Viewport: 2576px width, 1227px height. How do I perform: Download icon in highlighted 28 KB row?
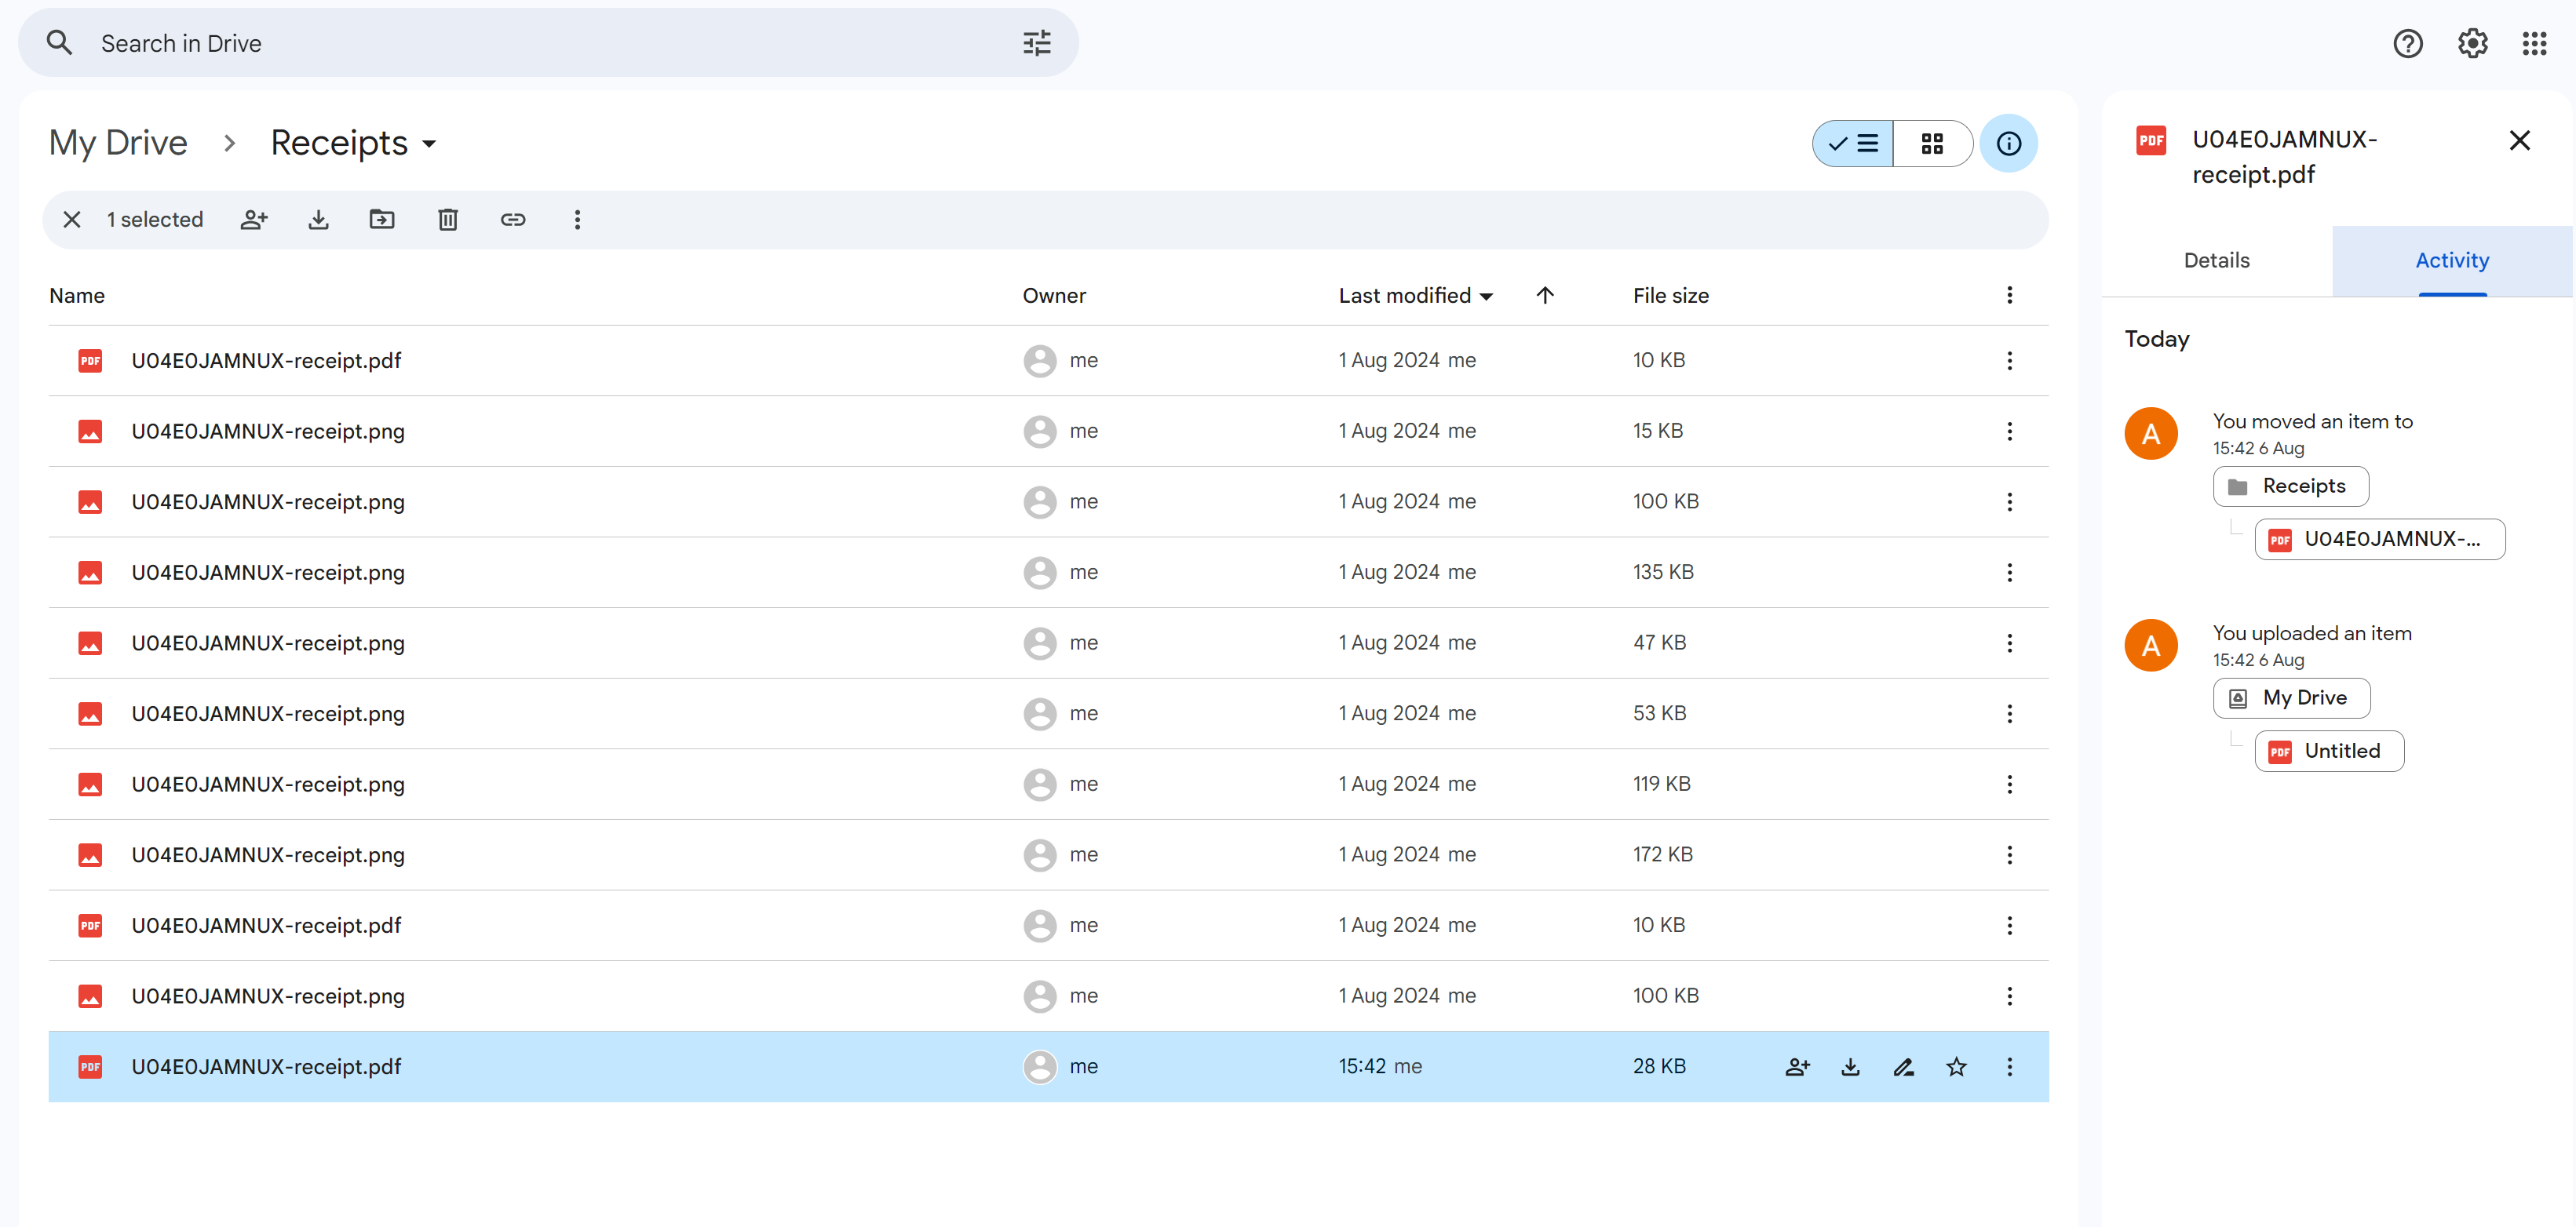[1850, 1067]
